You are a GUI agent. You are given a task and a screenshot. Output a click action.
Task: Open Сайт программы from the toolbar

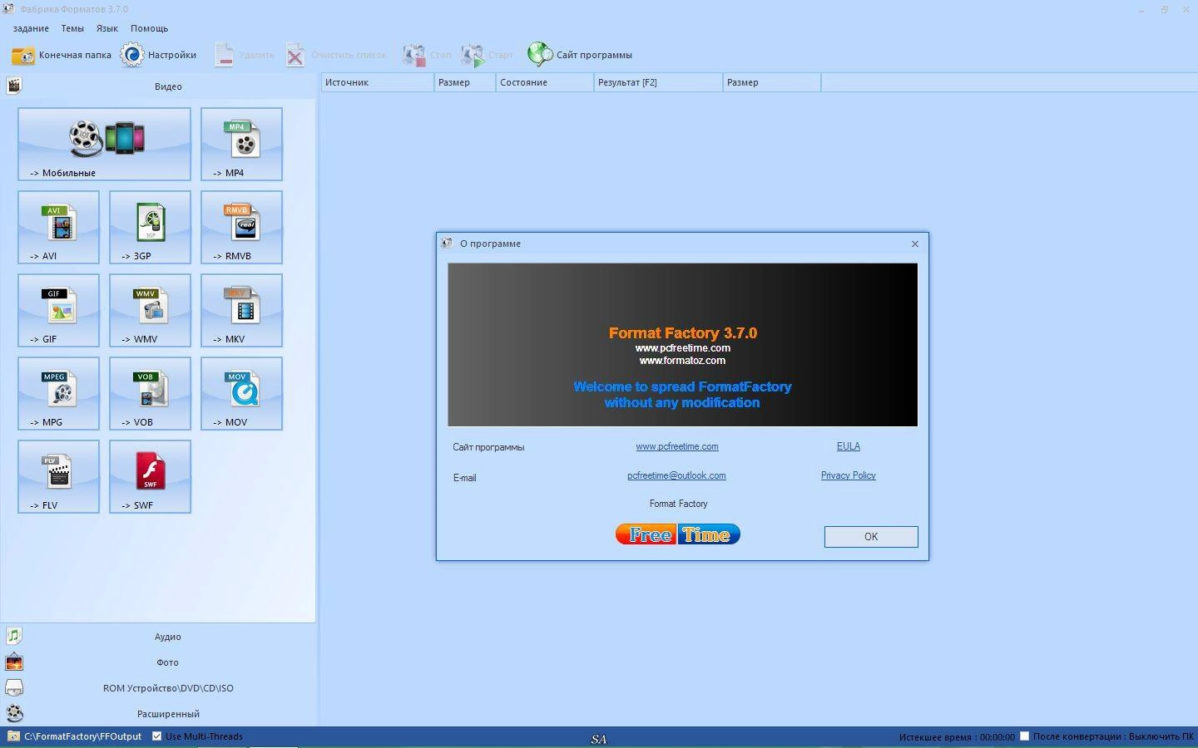click(x=580, y=55)
